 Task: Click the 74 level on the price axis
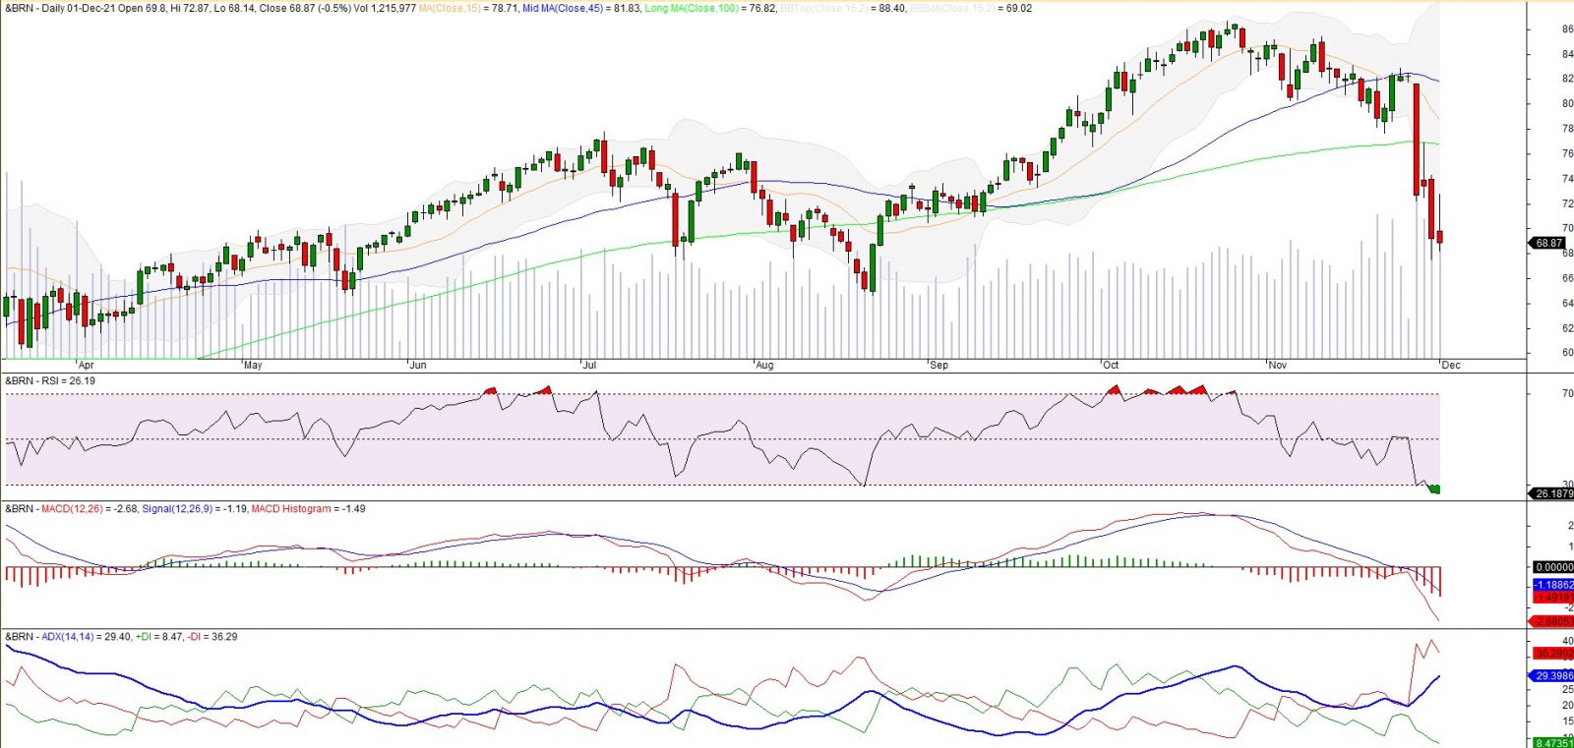tap(1567, 179)
